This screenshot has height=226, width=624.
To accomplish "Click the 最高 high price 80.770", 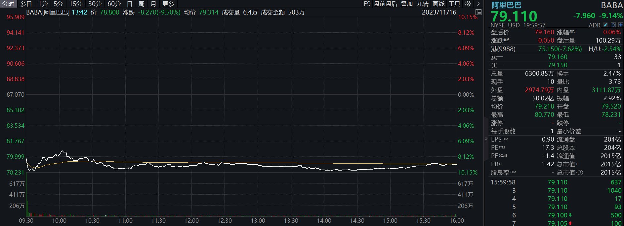I will (544, 115).
